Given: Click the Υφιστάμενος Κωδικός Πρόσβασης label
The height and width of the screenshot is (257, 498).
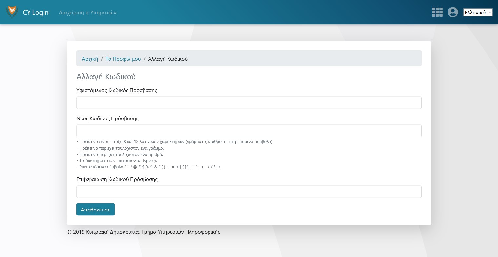Looking at the screenshot, I should 117,90.
